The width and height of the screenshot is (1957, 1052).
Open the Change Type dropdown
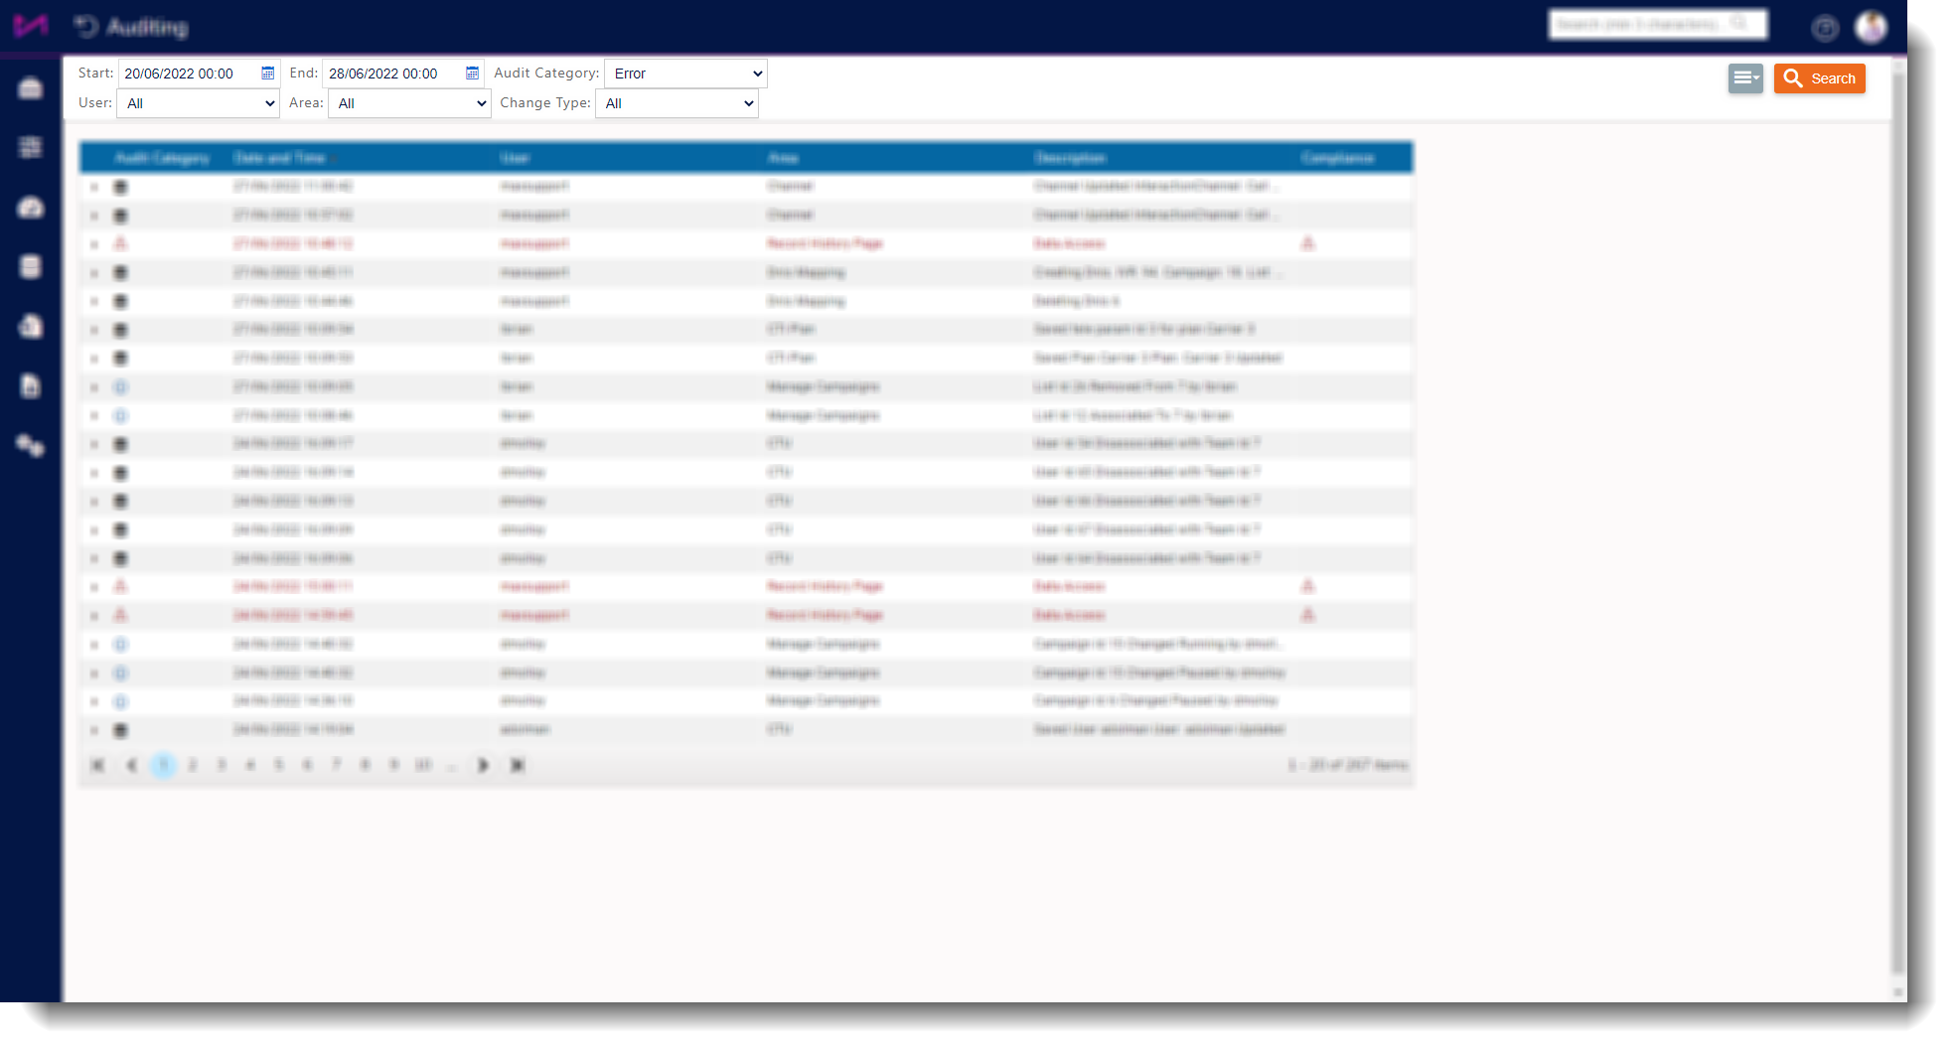point(677,103)
